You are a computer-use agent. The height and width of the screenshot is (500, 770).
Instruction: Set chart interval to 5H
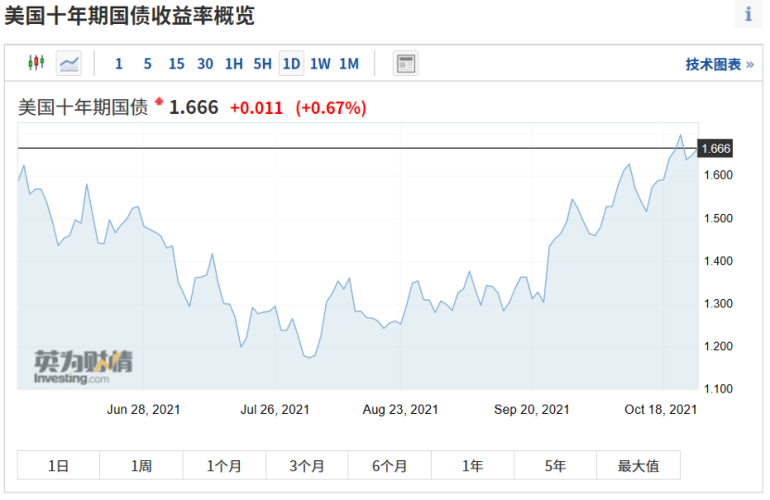[262, 64]
